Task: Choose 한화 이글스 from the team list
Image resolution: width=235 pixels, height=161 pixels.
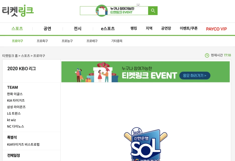Action: click(x=15, y=94)
